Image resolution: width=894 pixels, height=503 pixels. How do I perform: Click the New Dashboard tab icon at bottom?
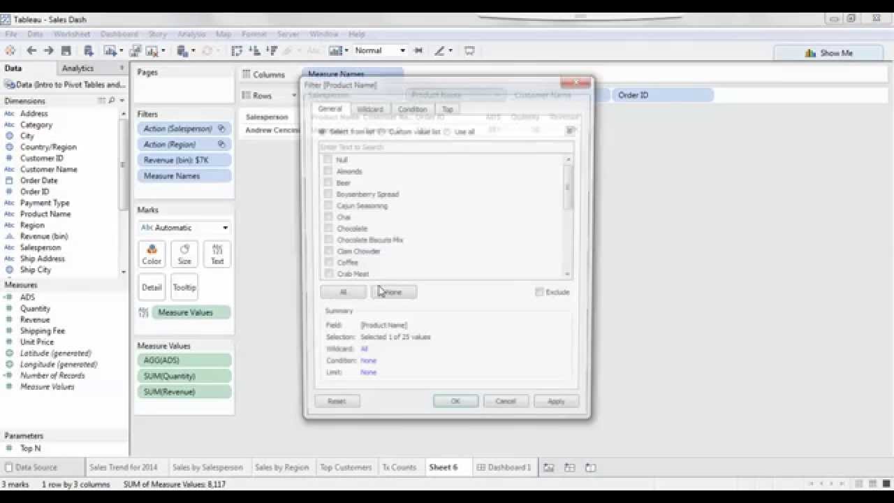pos(570,467)
